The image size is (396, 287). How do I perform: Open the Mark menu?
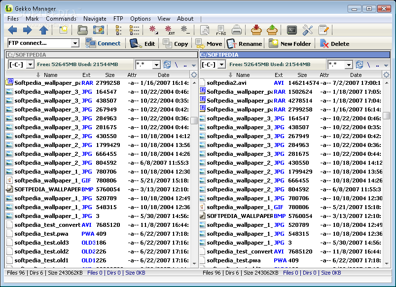point(32,19)
